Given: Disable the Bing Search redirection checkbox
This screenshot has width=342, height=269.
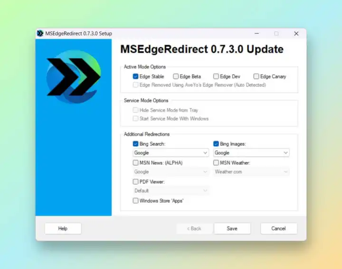Looking at the screenshot, I should pos(136,143).
